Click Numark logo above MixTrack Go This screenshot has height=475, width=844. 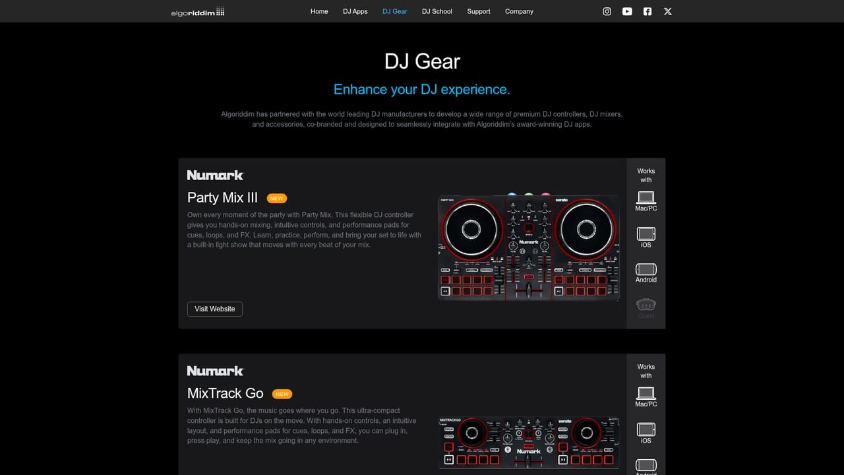point(215,371)
